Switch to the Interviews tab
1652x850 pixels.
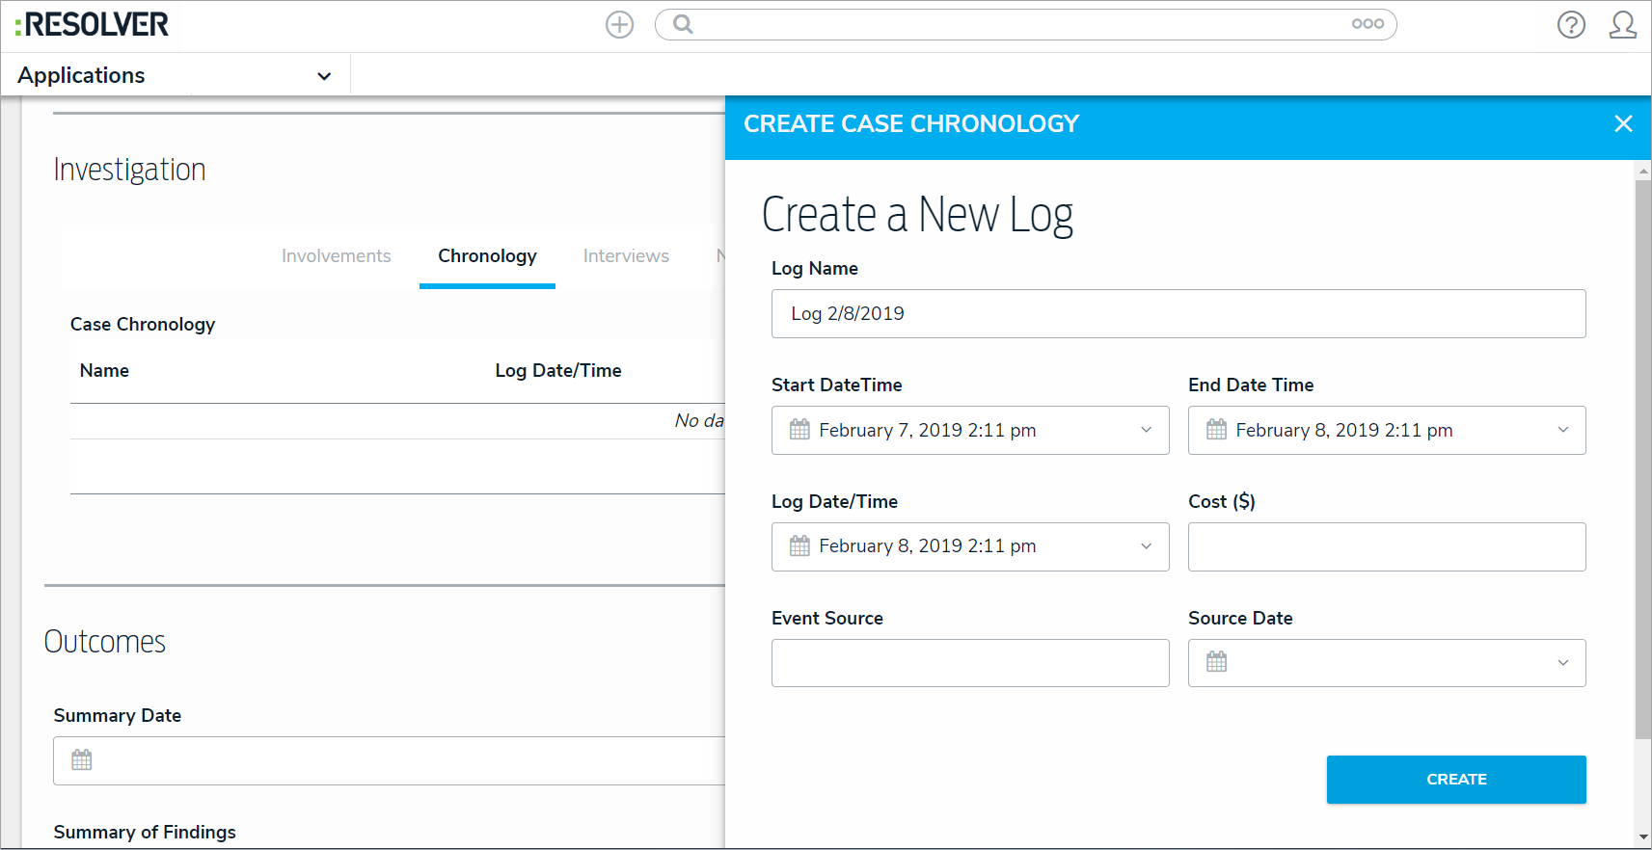tap(626, 256)
